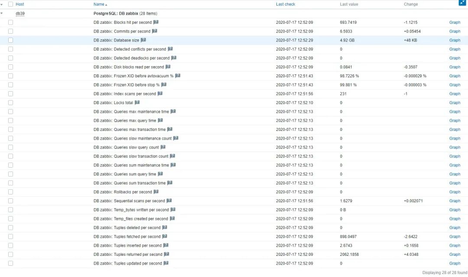Viewport: 468px width, 277px height.
Task: Click help icon for Rollbacks per second
Action: click(156, 191)
